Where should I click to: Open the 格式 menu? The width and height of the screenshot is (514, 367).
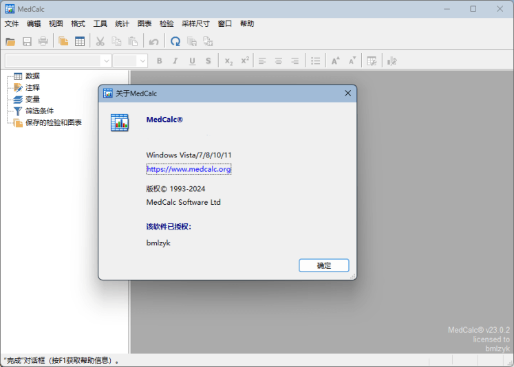click(78, 23)
